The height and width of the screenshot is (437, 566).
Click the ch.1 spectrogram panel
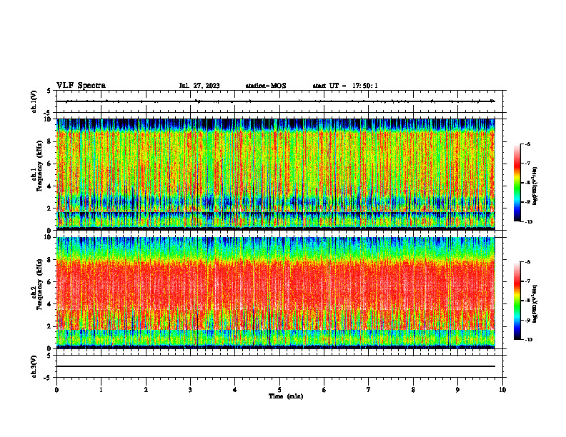pos(276,174)
